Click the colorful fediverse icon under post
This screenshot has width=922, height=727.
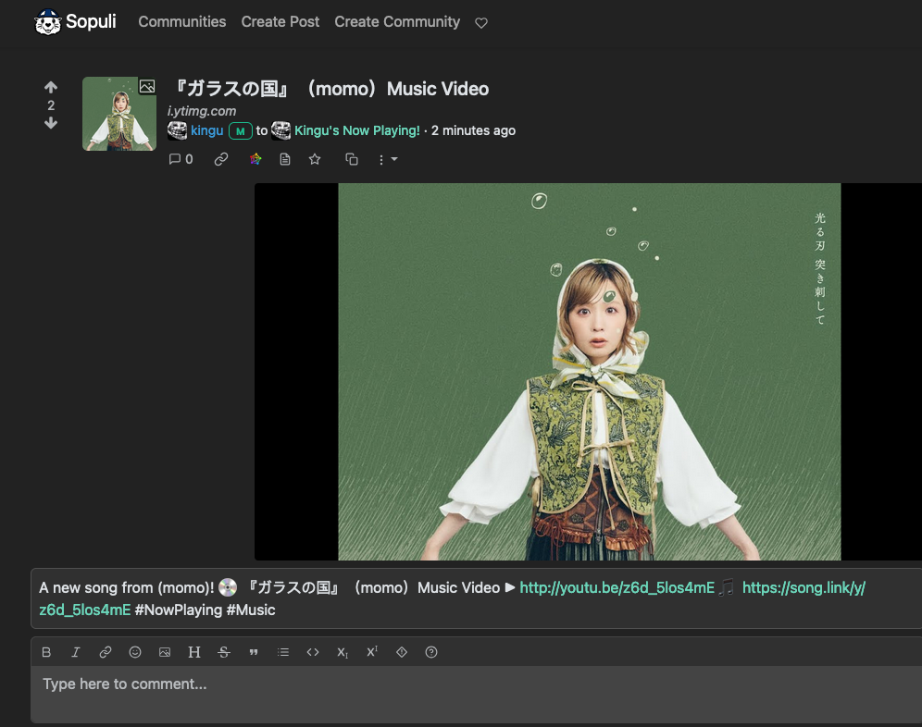[255, 159]
